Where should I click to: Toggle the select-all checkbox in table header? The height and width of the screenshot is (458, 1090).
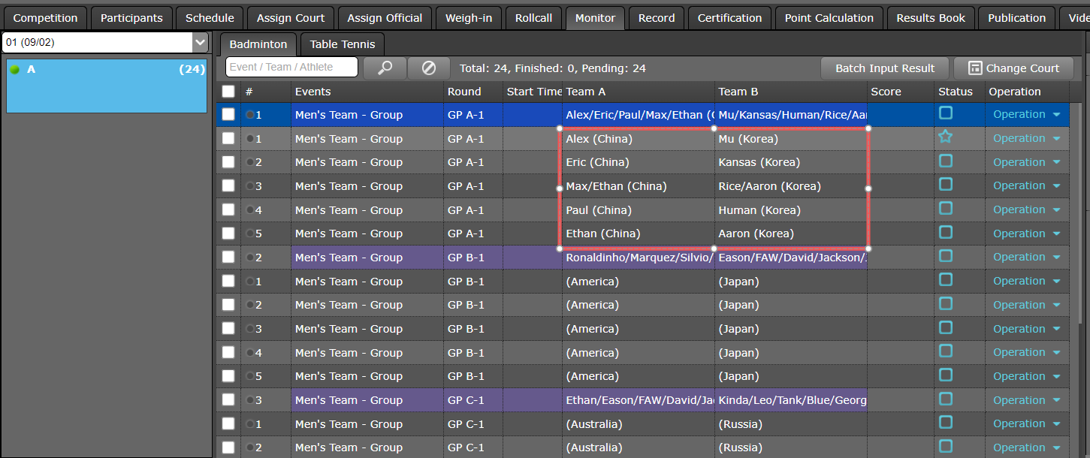pyautogui.click(x=228, y=92)
